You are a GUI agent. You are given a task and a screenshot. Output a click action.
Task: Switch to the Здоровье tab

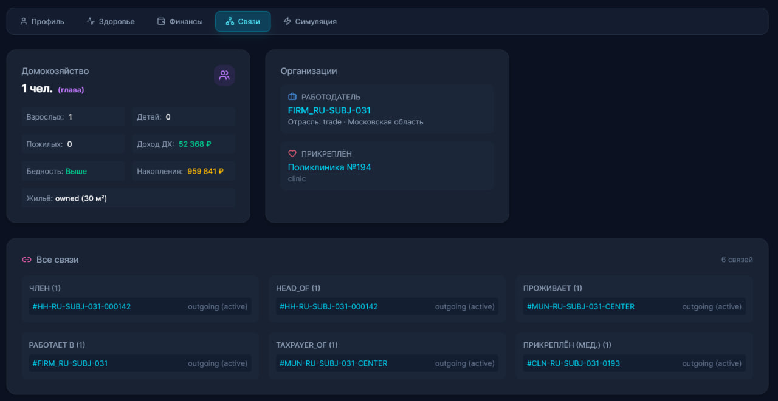coord(111,21)
